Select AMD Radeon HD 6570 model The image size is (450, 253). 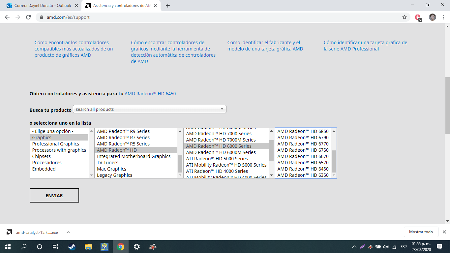point(303,163)
